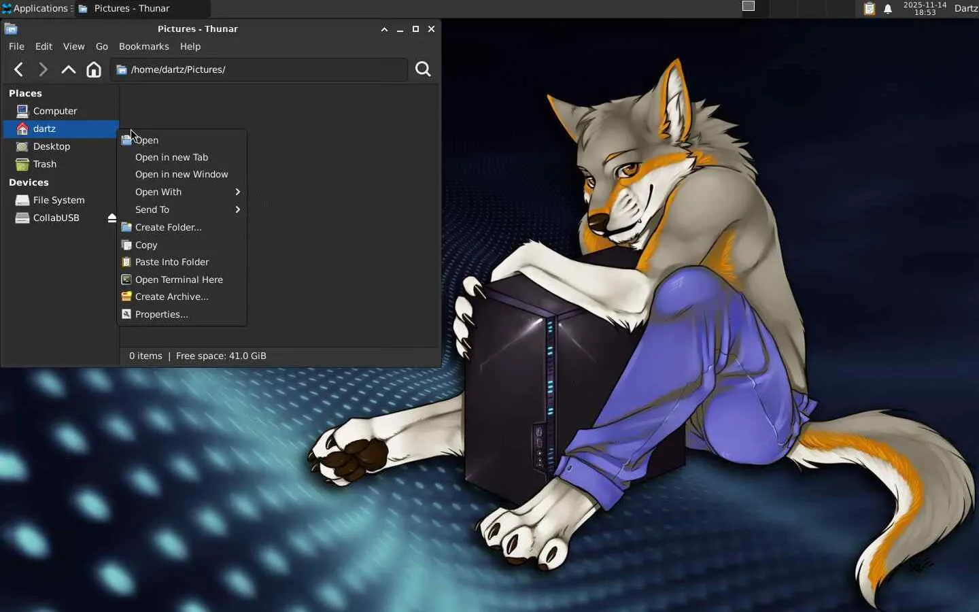Viewport: 979px width, 612px height.
Task: Expand the Send To submenu
Action: coord(182,209)
